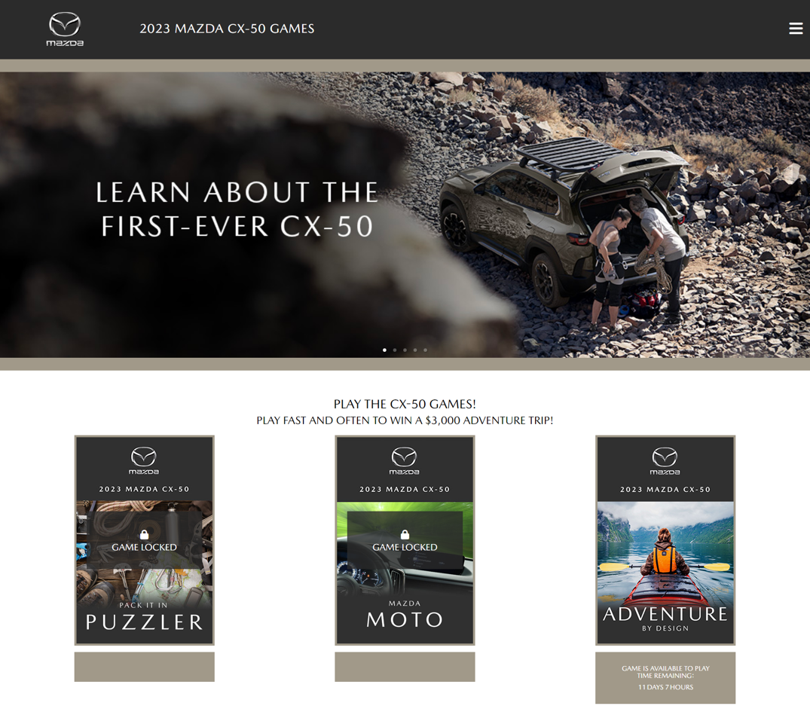810x712 pixels.
Task: Select the third carousel dot
Action: tap(405, 350)
